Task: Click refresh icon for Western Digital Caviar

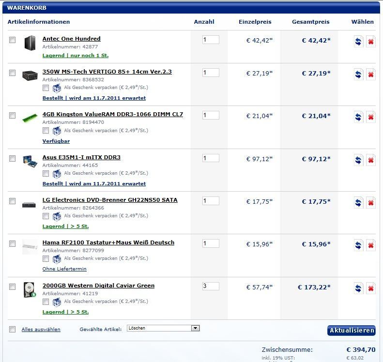Action: click(358, 288)
